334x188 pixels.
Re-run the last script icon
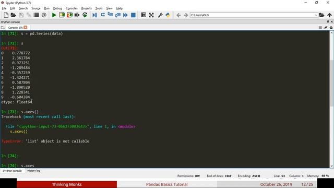click(85, 15)
